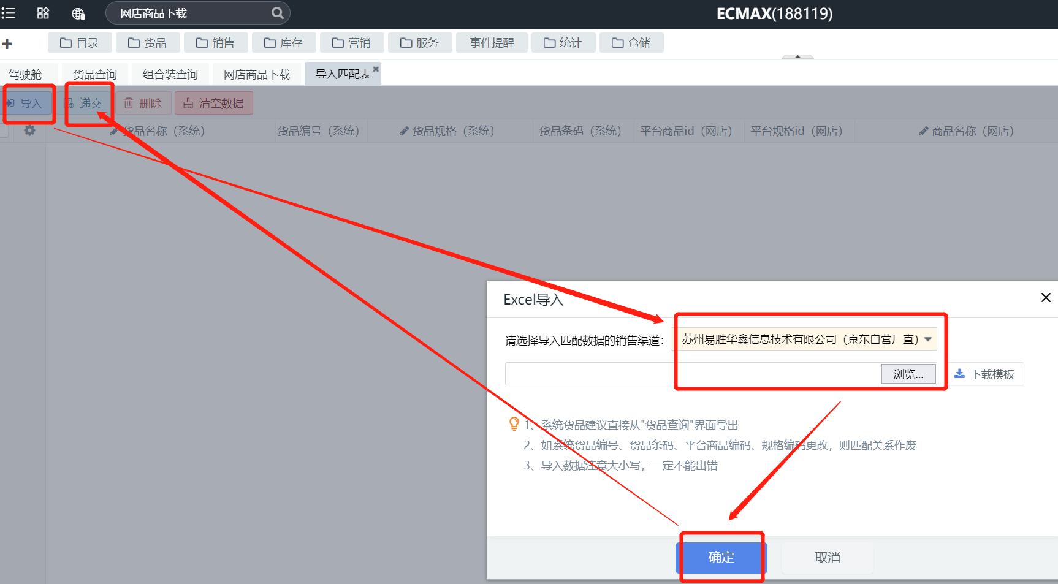Switch to the 货品查询 tab
This screenshot has height=584, width=1058.
pos(95,74)
